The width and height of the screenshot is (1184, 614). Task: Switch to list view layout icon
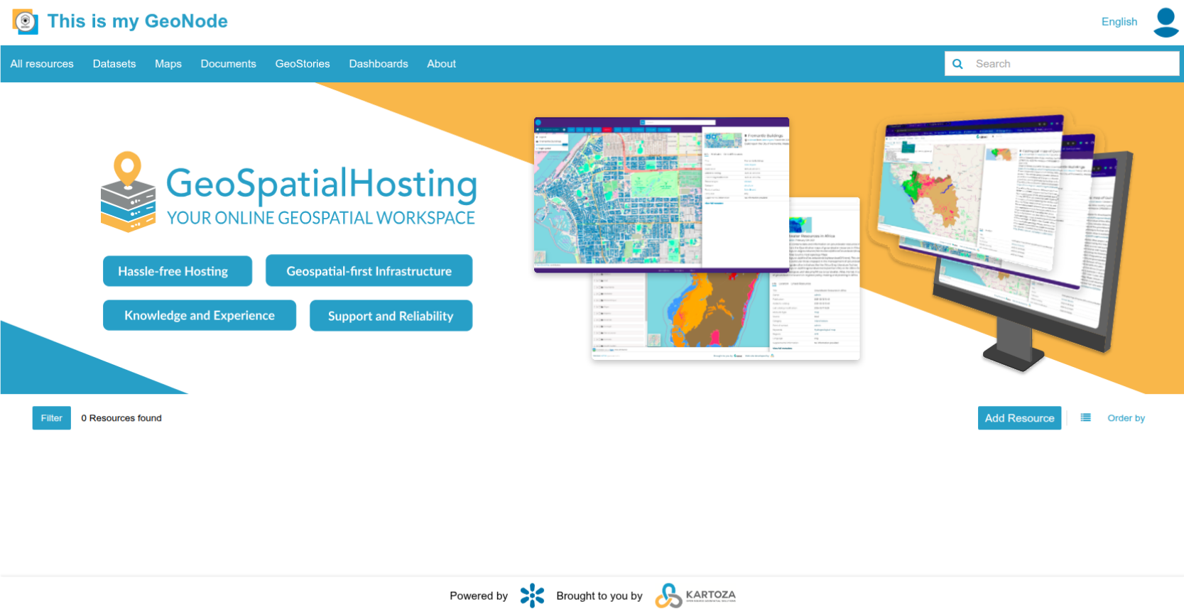[1085, 418]
